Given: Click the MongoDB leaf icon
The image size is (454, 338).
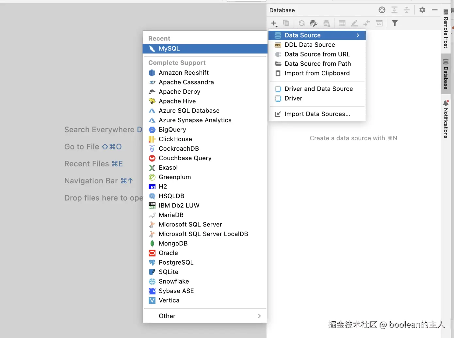Looking at the screenshot, I should (152, 243).
